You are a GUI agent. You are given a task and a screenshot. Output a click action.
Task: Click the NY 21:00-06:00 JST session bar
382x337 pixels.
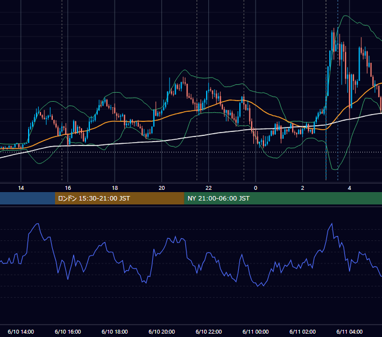point(283,198)
